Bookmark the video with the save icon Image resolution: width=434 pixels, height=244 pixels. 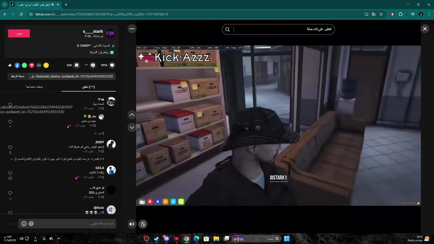[77, 65]
